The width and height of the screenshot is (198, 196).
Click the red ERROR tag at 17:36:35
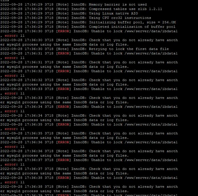[x=64, y=124]
